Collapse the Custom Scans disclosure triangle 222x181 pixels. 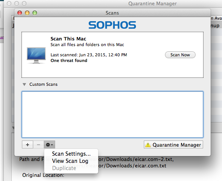tap(24, 85)
